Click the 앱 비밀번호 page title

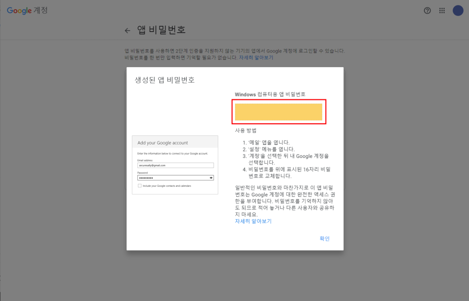click(x=162, y=30)
